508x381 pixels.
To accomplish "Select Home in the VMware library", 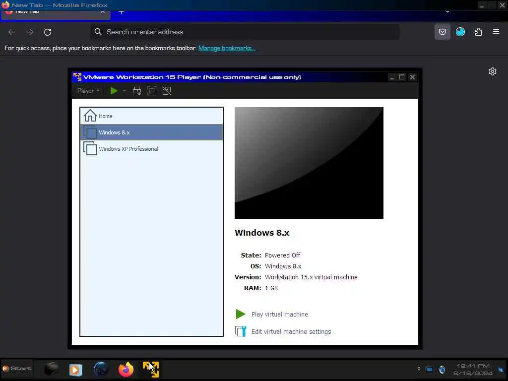I will tap(151, 116).
